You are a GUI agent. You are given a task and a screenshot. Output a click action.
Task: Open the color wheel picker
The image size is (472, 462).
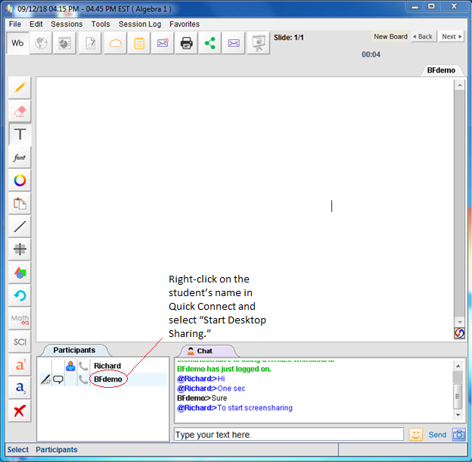[20, 180]
